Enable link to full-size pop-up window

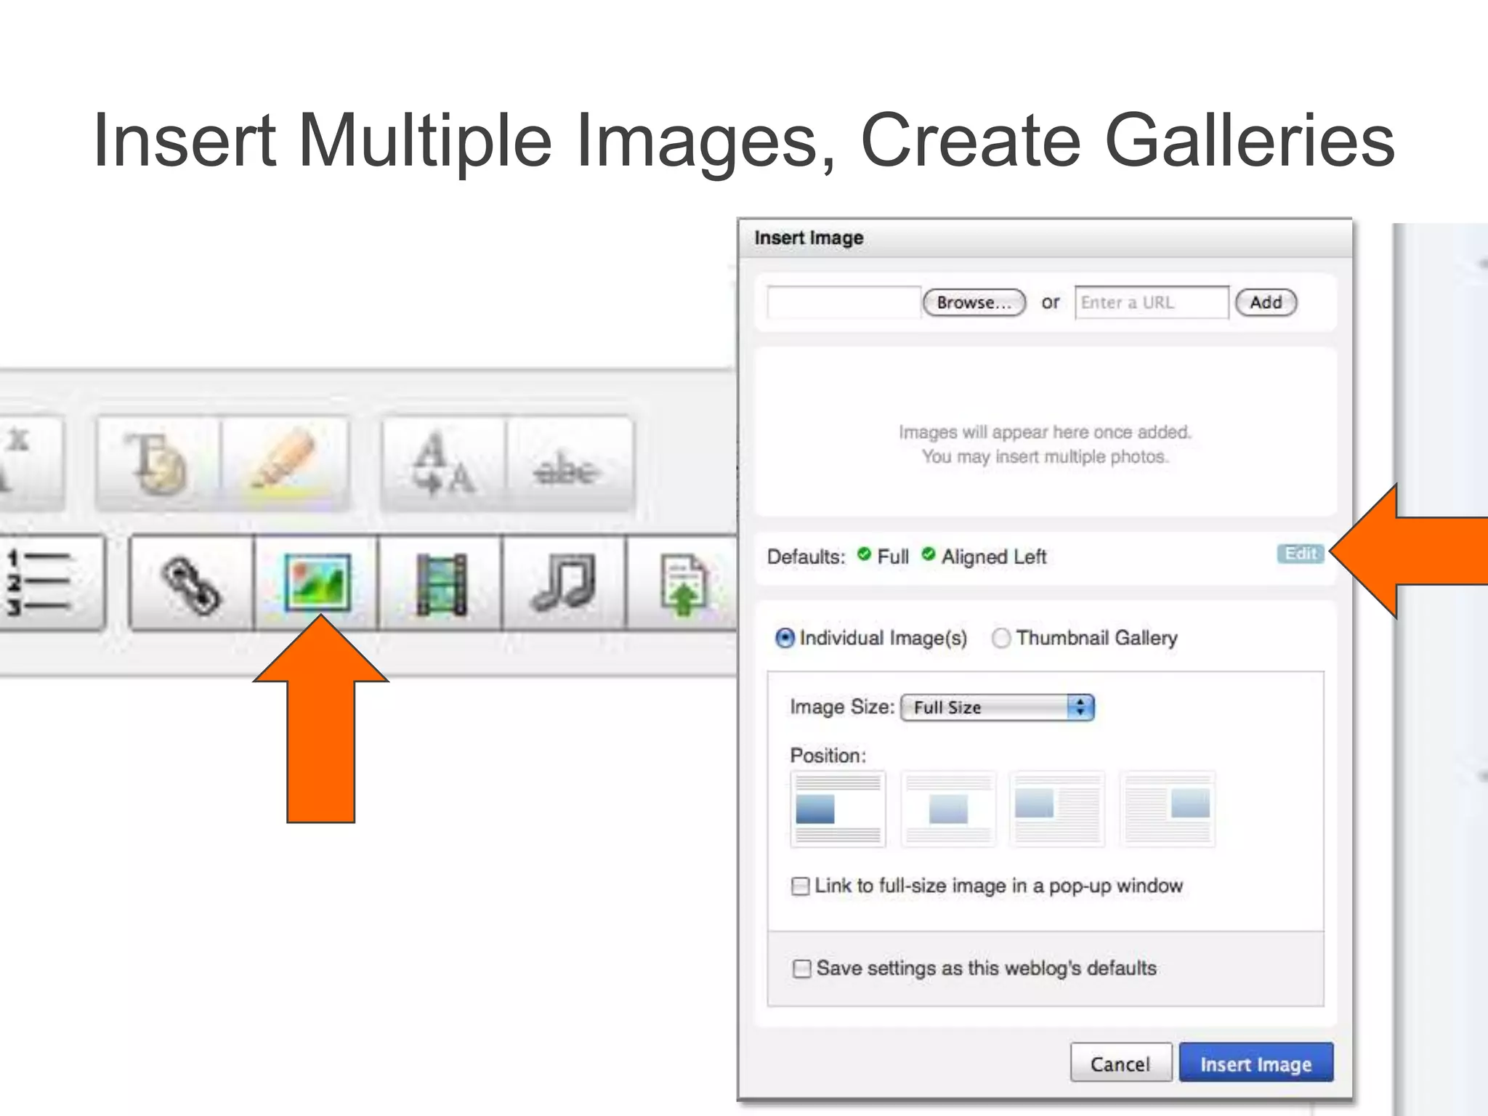[x=800, y=886]
